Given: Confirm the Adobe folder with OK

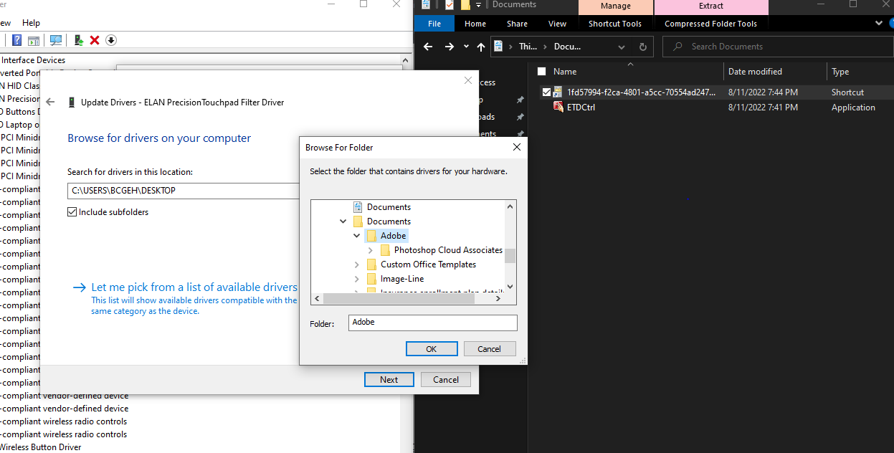Looking at the screenshot, I should point(432,348).
